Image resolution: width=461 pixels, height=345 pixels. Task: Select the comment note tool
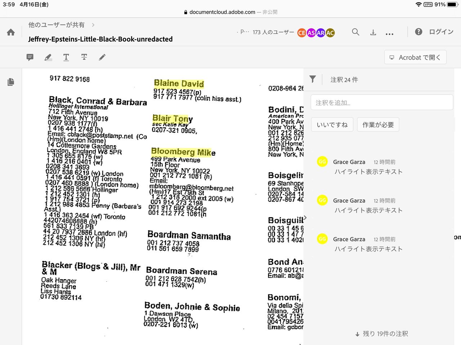(30, 57)
